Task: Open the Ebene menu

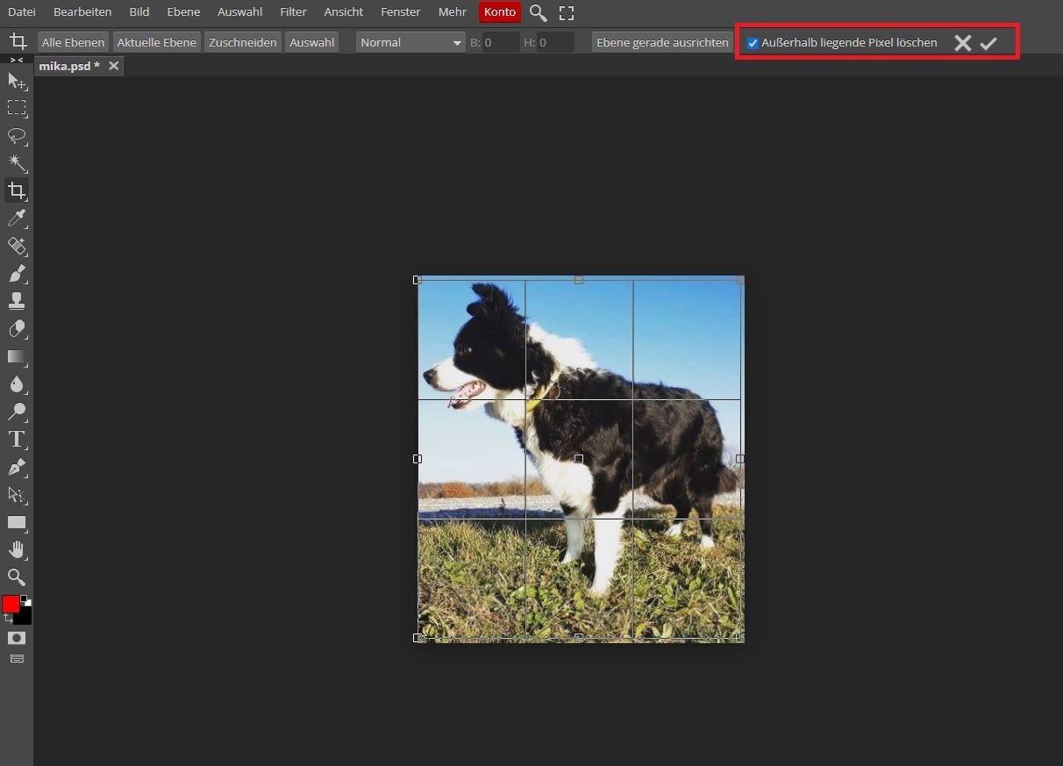Action: pyautogui.click(x=183, y=12)
